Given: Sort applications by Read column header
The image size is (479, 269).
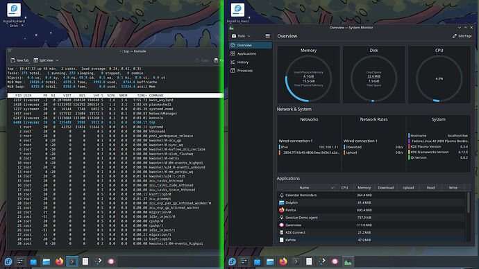Looking at the screenshot, I should pyautogui.click(x=430, y=188).
